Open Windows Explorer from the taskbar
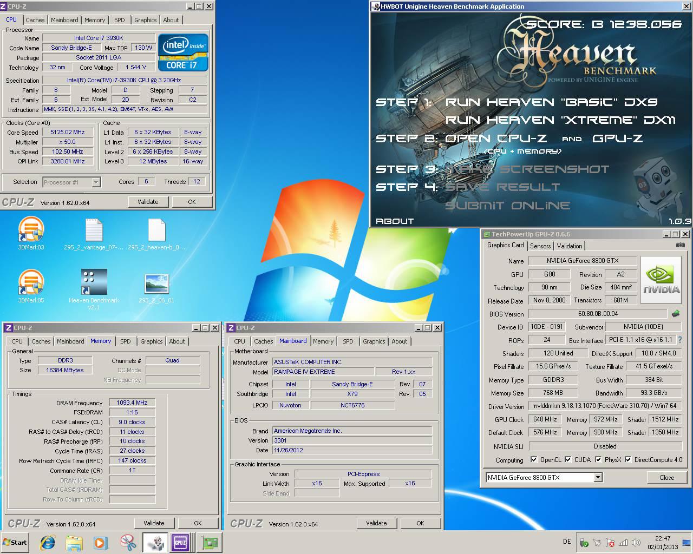The width and height of the screenshot is (693, 554). [x=74, y=542]
